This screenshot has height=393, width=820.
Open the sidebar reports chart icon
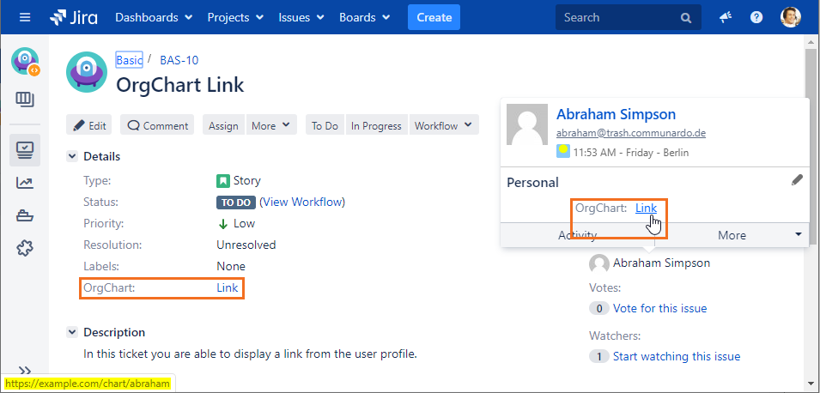tap(25, 183)
